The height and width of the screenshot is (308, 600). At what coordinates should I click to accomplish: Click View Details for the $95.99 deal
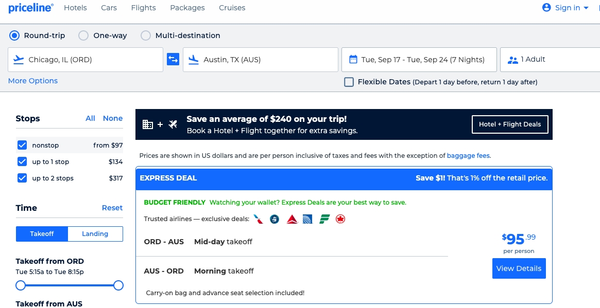click(x=519, y=268)
